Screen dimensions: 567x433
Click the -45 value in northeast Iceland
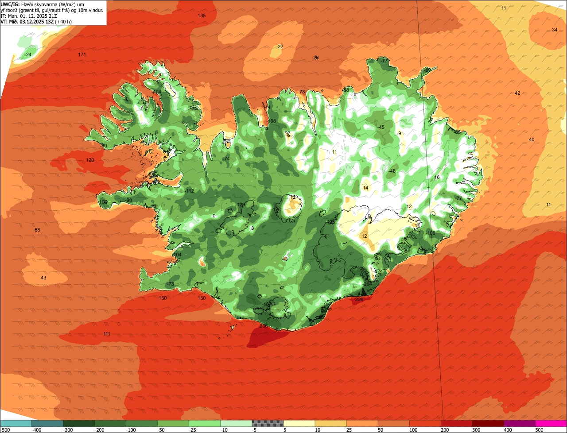click(x=381, y=127)
